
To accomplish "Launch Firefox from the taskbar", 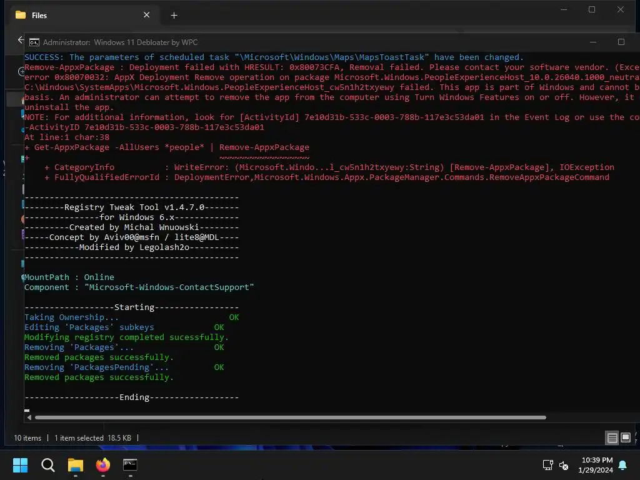I will (x=103, y=465).
